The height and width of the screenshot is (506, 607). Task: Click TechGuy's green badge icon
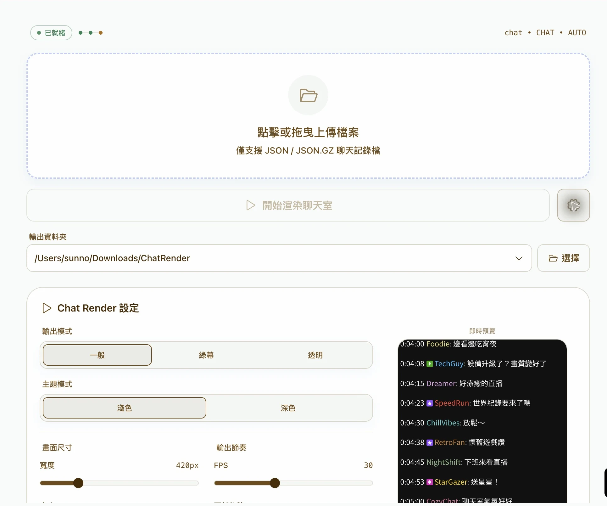pyautogui.click(x=430, y=364)
